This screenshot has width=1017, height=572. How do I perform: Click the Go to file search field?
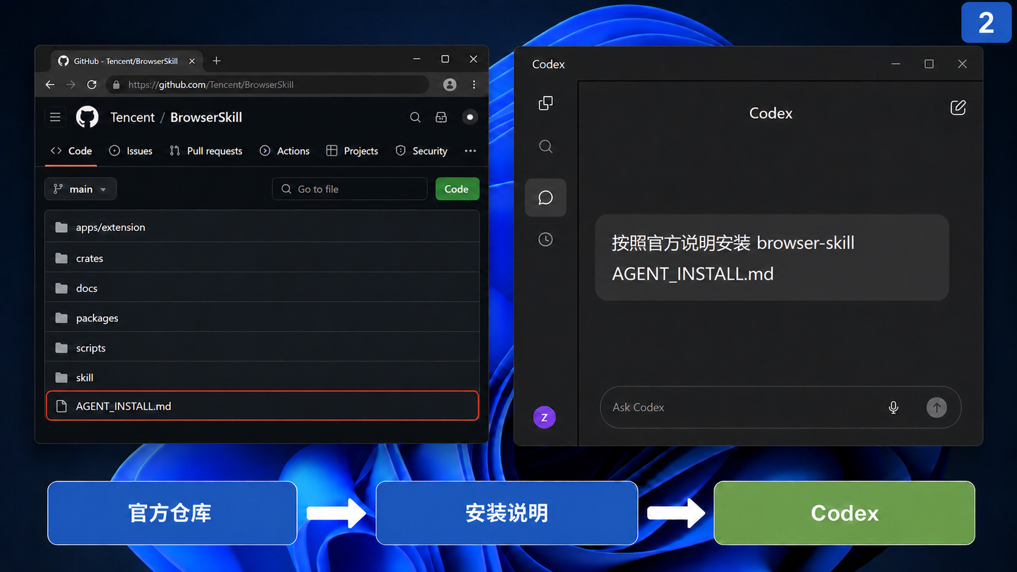click(x=350, y=189)
